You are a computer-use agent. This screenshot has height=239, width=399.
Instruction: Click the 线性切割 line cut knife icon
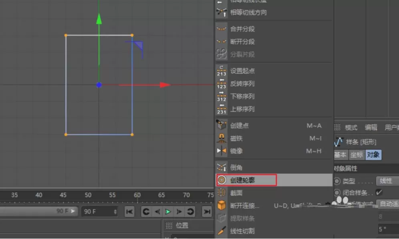(x=222, y=230)
